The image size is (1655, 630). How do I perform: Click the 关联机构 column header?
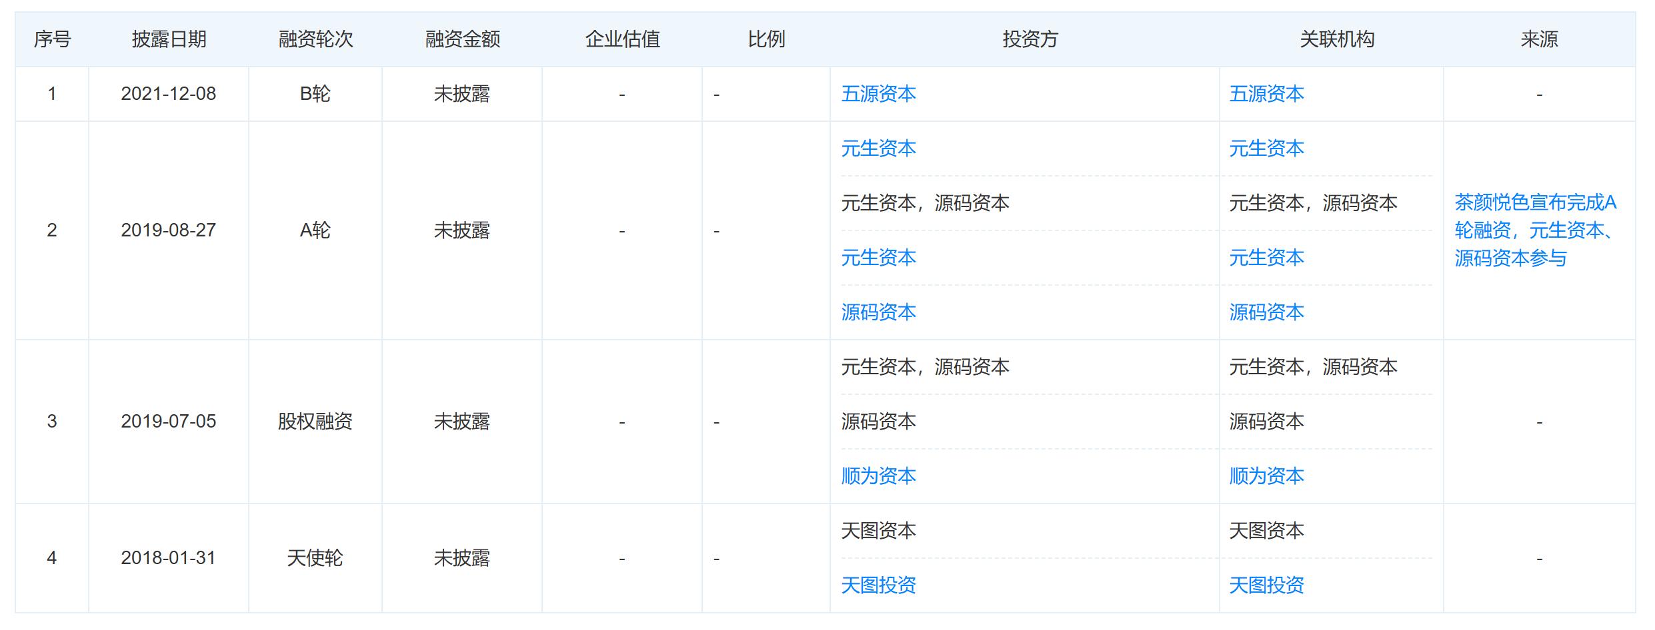point(1336,39)
